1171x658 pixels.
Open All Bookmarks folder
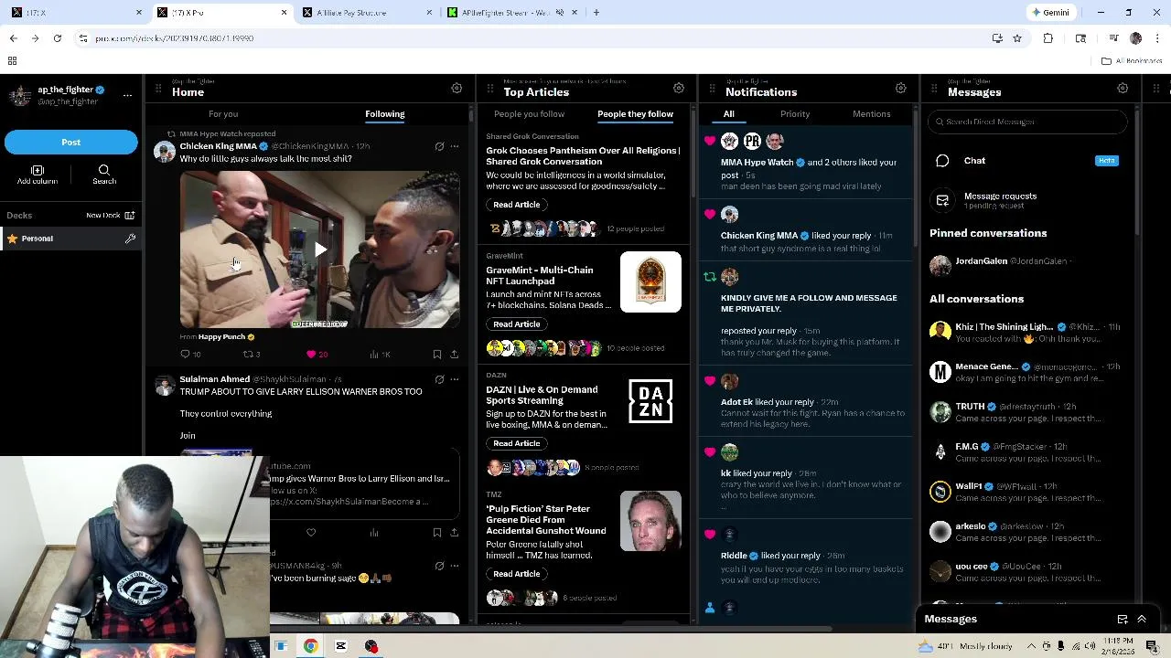coord(1132,61)
